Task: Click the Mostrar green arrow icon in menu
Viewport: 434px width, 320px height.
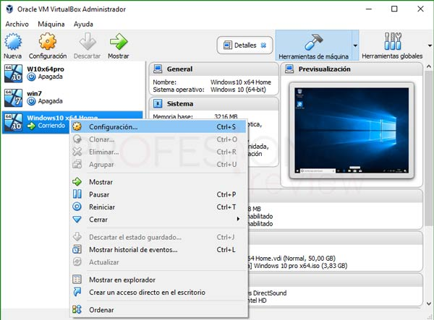Action: (77, 181)
